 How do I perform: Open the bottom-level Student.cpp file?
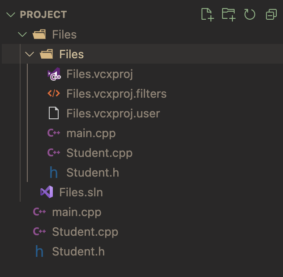click(x=85, y=232)
